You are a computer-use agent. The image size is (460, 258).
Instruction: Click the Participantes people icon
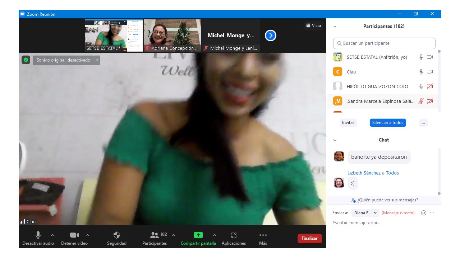tap(155, 235)
